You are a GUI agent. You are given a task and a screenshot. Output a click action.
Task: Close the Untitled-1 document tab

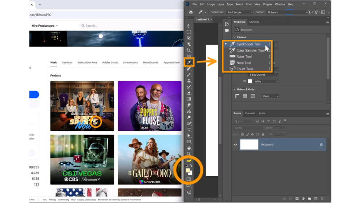tap(211, 19)
